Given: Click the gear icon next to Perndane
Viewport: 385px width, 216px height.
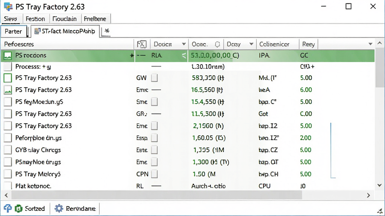Looking at the screenshot, I should pyautogui.click(x=59, y=208).
